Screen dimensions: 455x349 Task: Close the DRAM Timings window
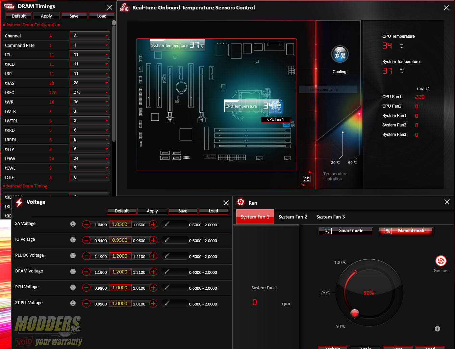pos(109,7)
